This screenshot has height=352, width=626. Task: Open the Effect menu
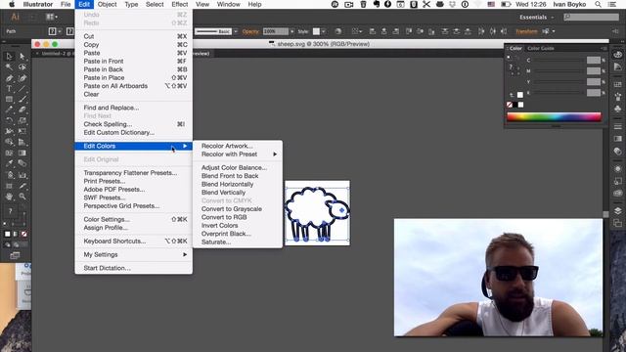click(180, 4)
